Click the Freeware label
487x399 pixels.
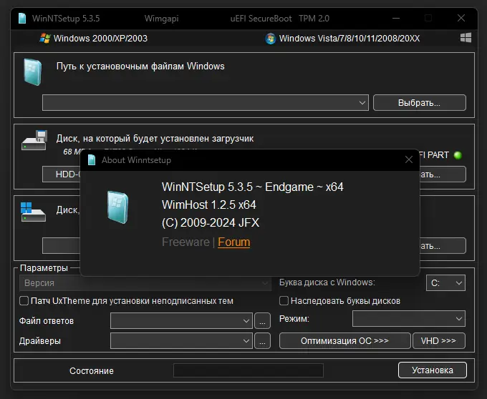point(185,242)
